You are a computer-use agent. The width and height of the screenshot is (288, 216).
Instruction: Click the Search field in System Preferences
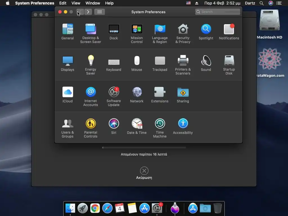(x=218, y=12)
